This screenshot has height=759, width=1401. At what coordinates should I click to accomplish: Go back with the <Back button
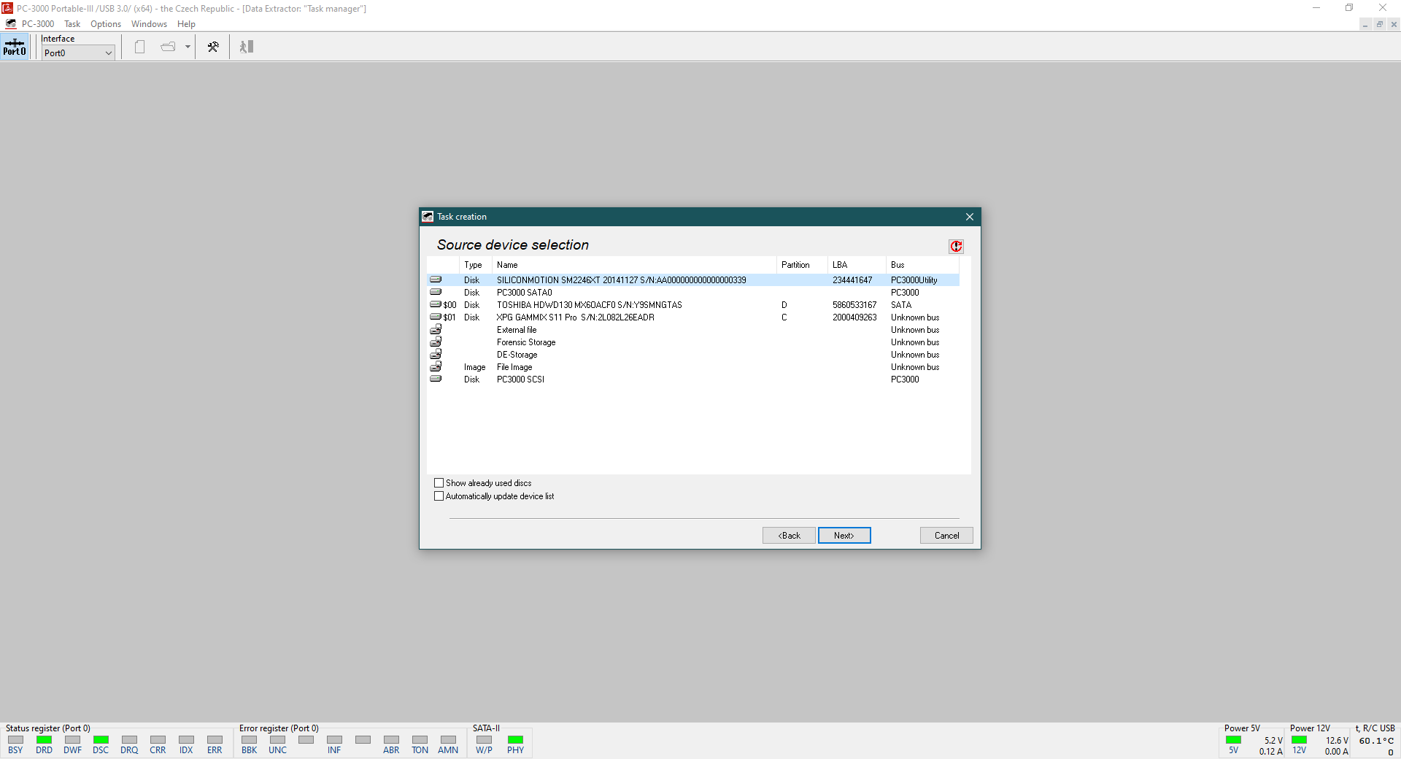click(x=789, y=536)
